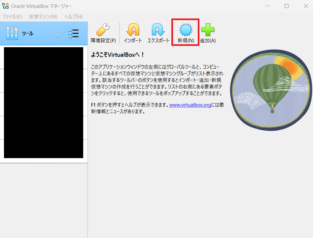The height and width of the screenshot is (238, 313).
Task: Click the インポート appliance import icon
Action: (x=133, y=30)
